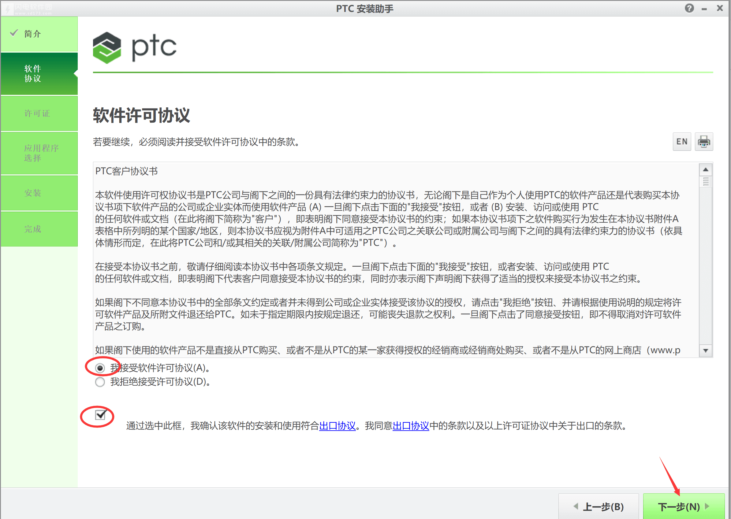This screenshot has width=731, height=519.
Task: Select the 软件协议 sidebar step
Action: click(39, 73)
